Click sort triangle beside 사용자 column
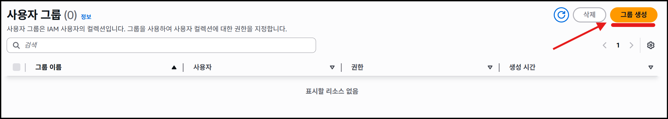This screenshot has width=668, height=119. [x=332, y=67]
